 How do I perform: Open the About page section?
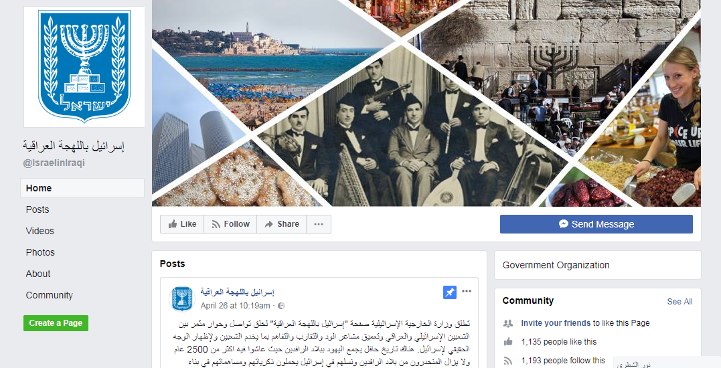pyautogui.click(x=38, y=274)
